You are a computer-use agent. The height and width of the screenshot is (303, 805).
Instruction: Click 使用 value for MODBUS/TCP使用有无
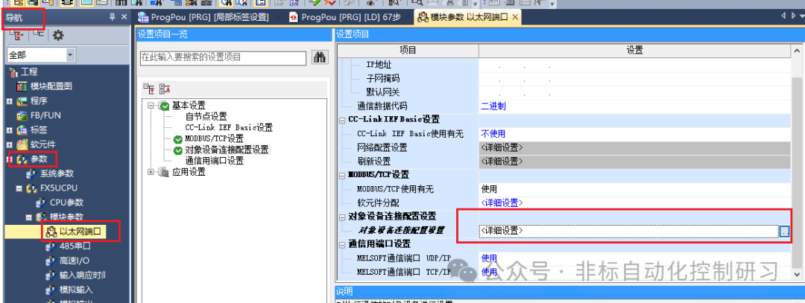[x=489, y=189]
